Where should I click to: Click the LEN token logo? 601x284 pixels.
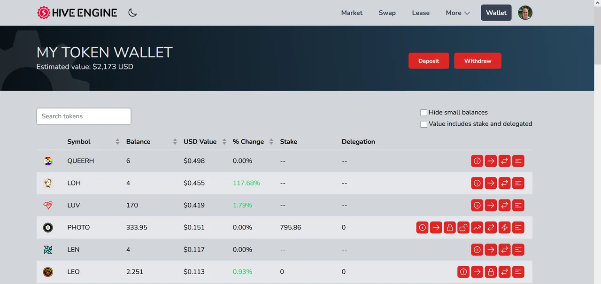coord(48,250)
